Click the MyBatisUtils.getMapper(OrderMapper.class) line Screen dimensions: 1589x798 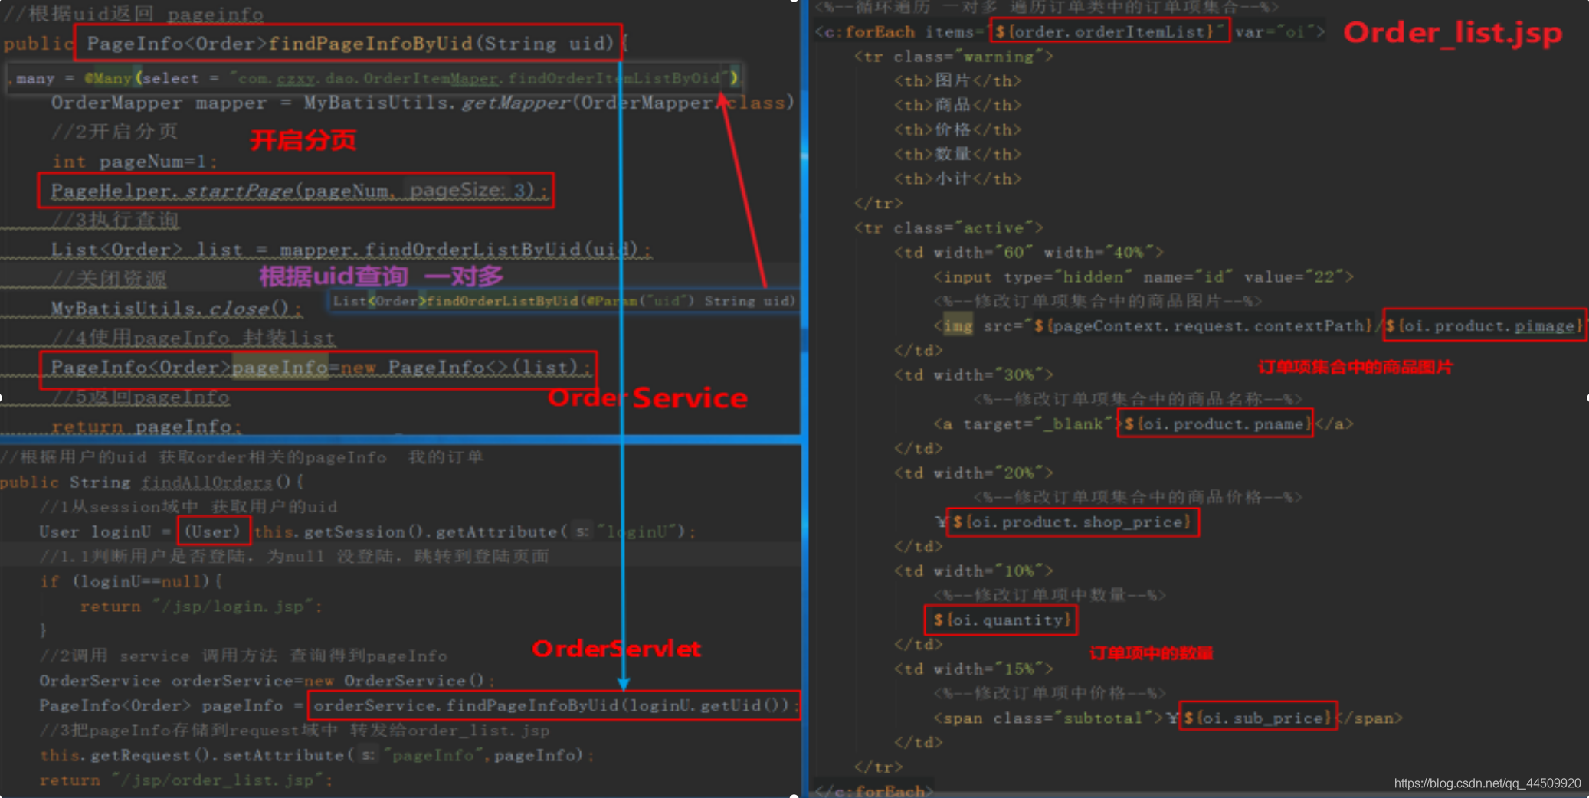[x=423, y=103]
